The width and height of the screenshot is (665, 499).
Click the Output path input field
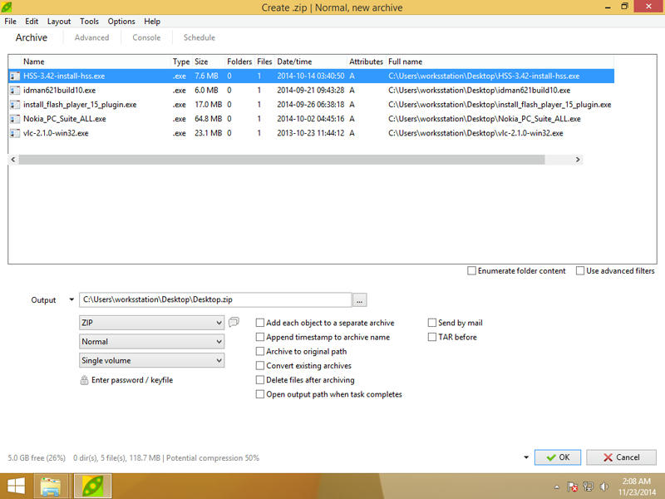pos(215,300)
